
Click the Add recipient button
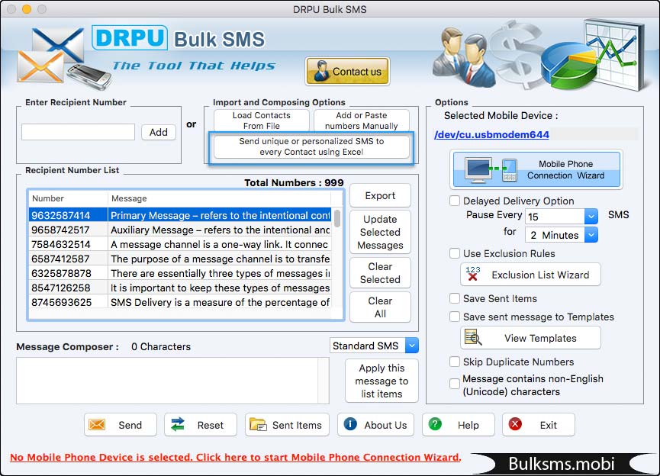click(x=158, y=132)
